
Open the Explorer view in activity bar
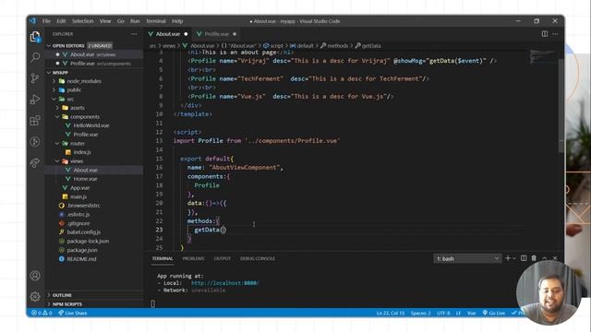tap(35, 37)
